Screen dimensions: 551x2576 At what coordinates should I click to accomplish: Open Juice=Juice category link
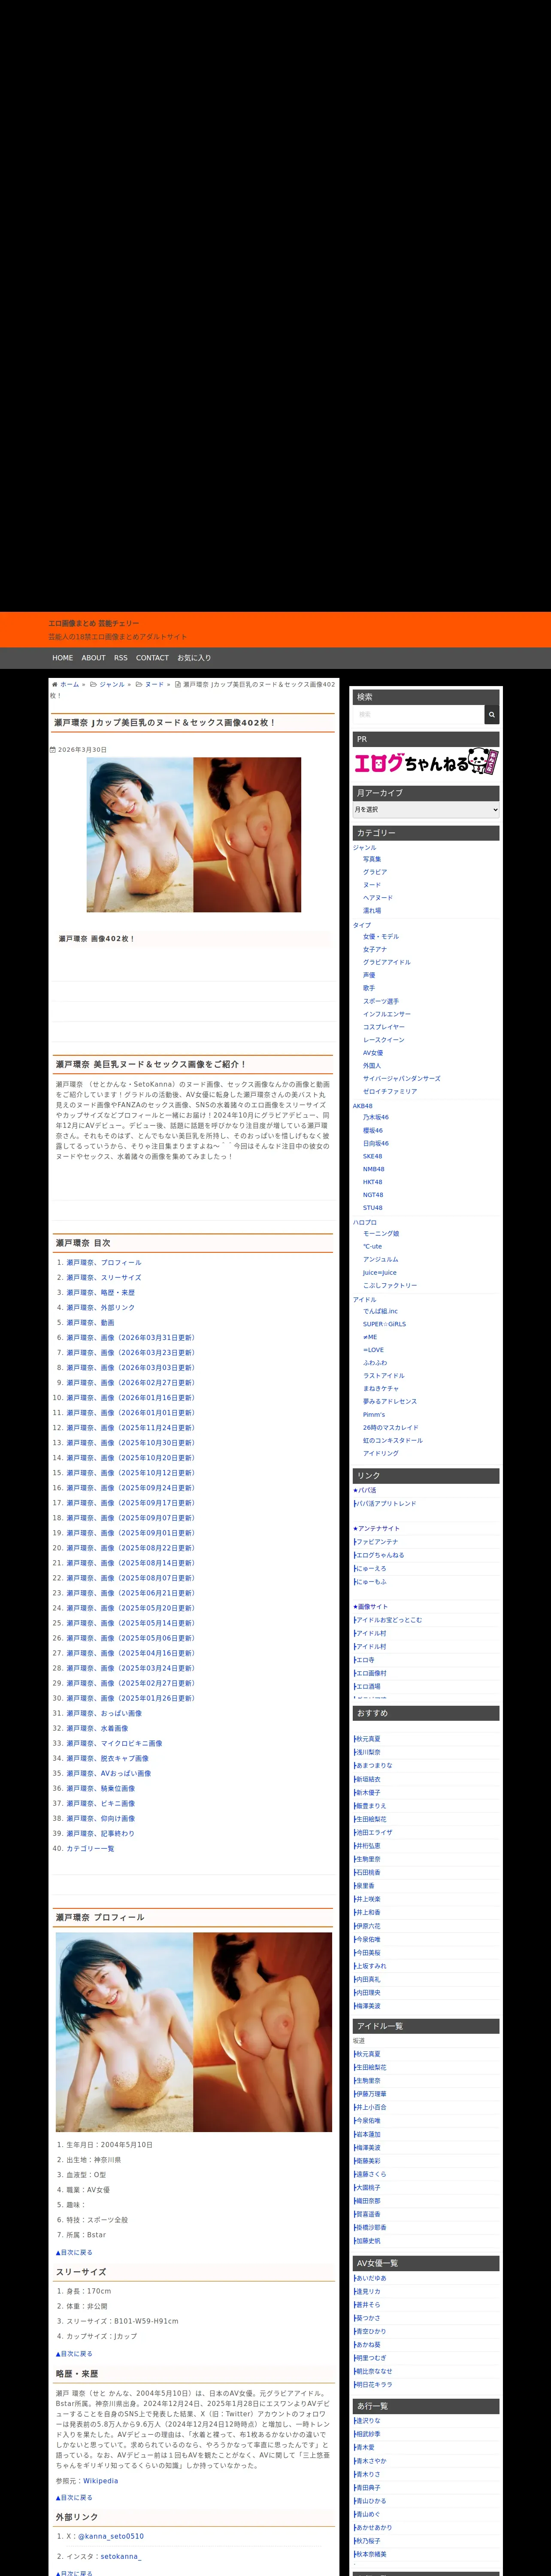pos(380,1273)
